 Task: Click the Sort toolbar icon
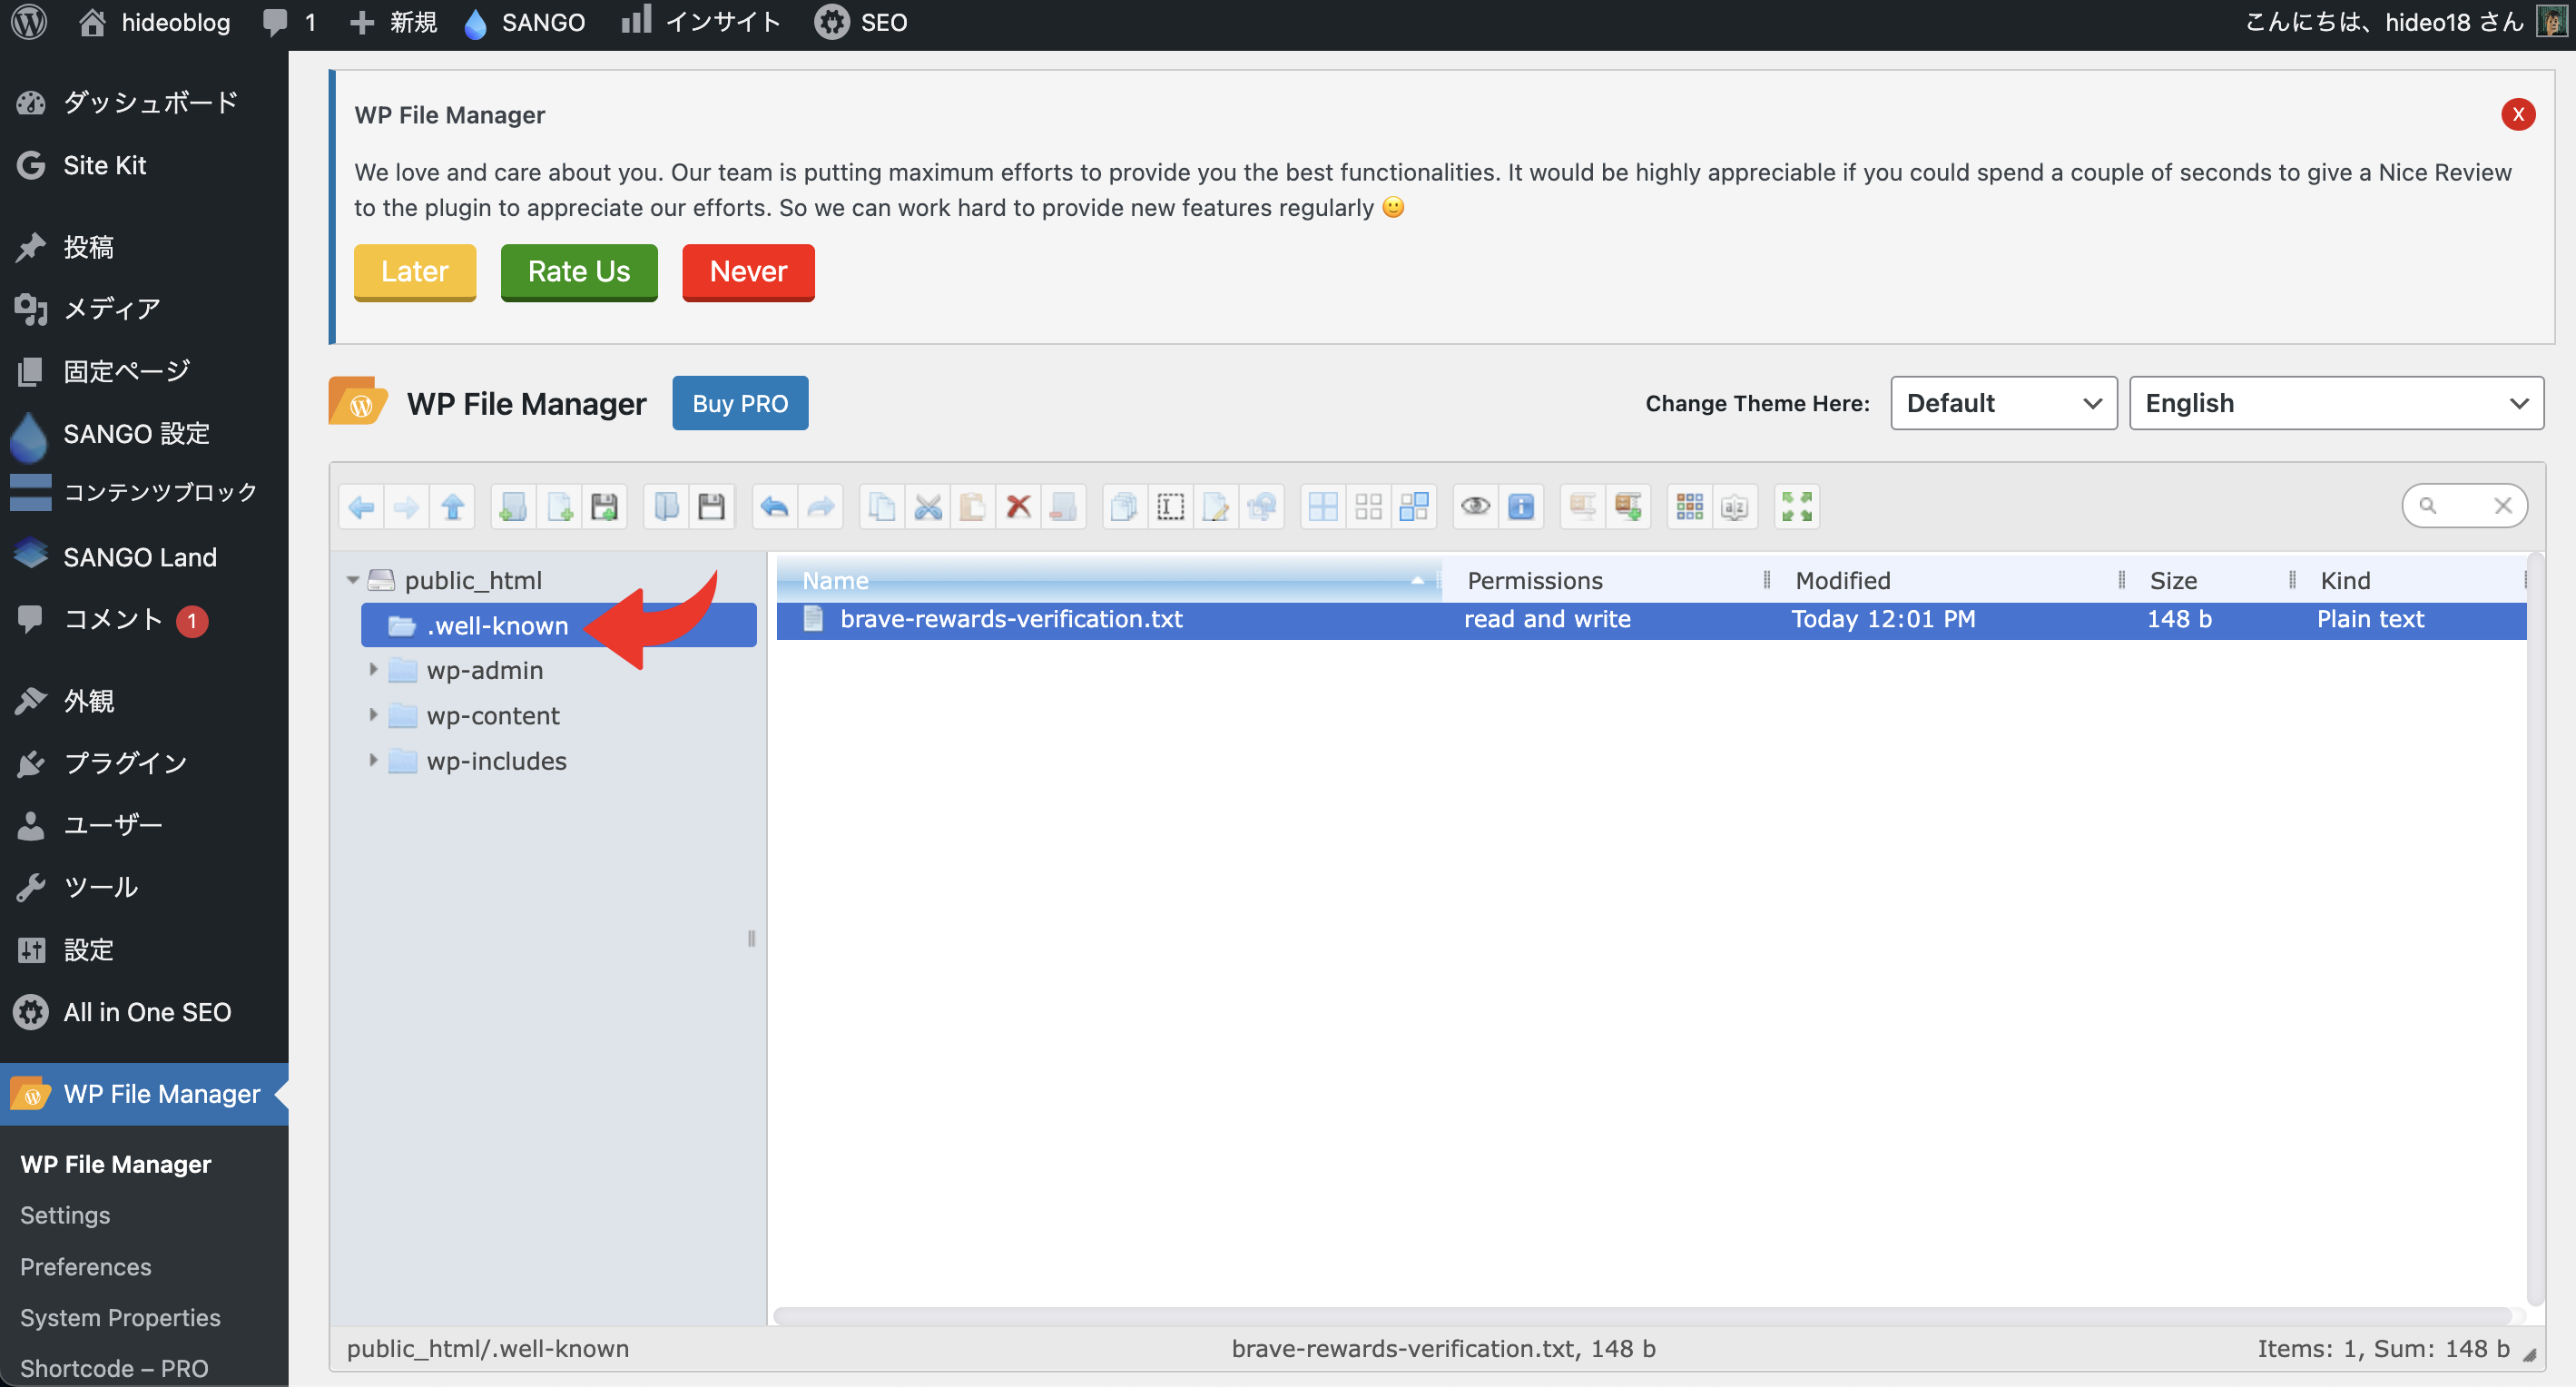click(x=1735, y=507)
